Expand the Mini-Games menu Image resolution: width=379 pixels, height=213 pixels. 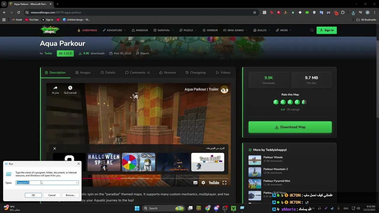235,30
